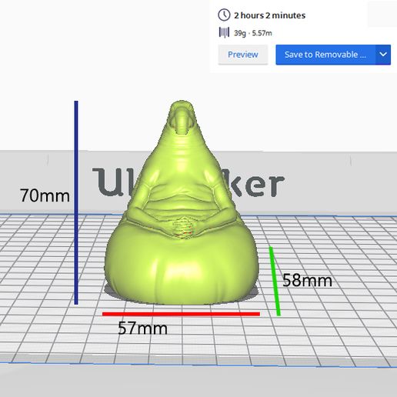Click the filament spool material icon
Image resolution: width=397 pixels, height=397 pixels.
pyautogui.click(x=224, y=32)
